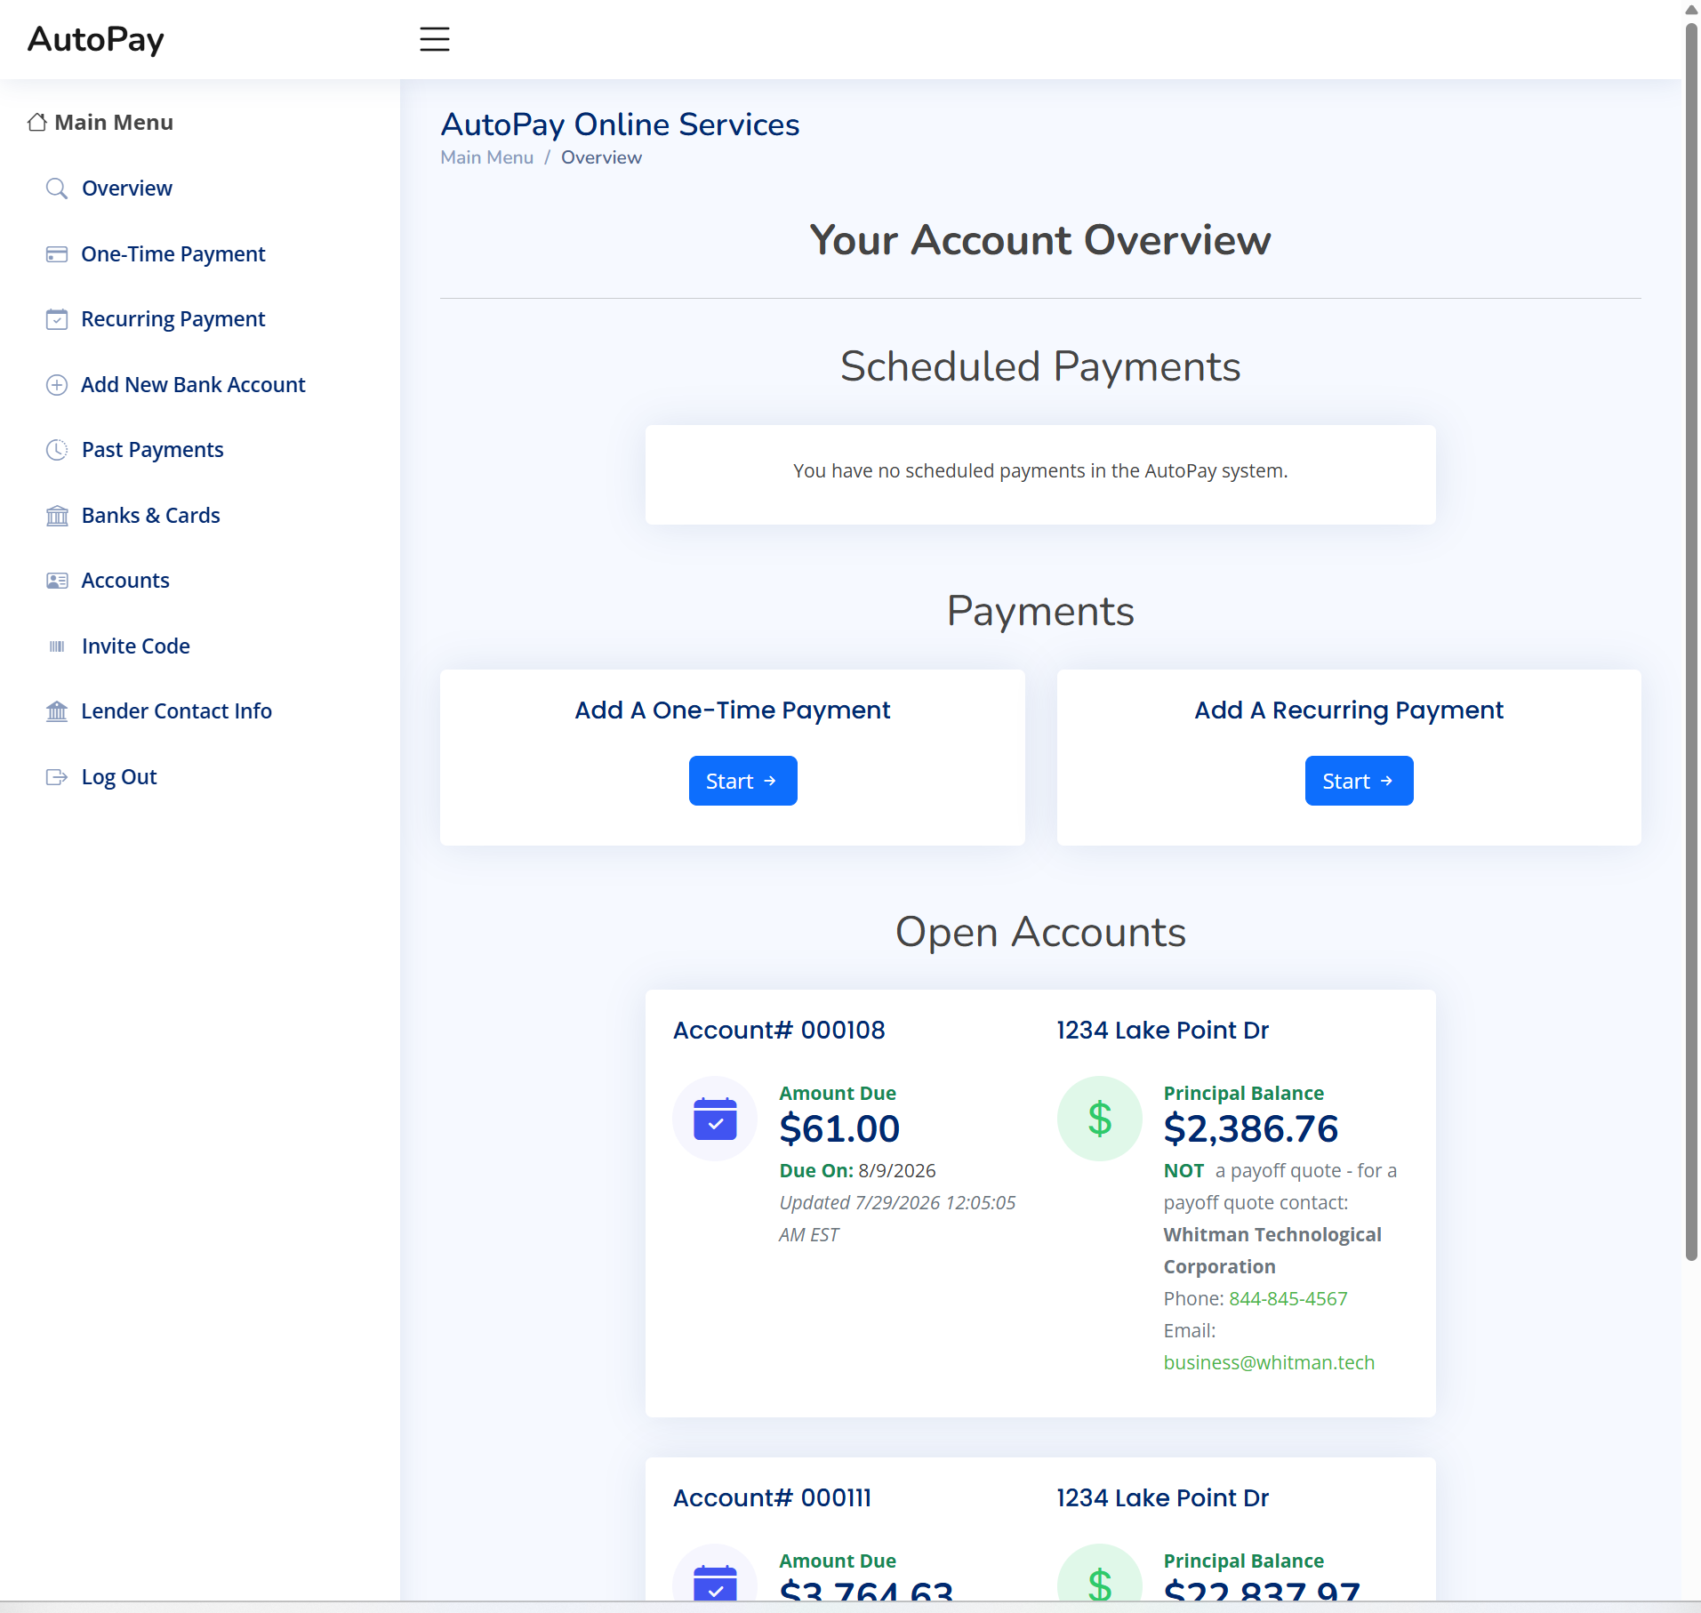Viewport: 1701px width, 1613px height.
Task: Click the Overview magnifier icon
Action: click(57, 189)
